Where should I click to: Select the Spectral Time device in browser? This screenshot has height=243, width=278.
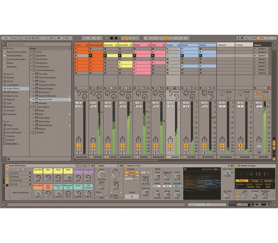50,100
